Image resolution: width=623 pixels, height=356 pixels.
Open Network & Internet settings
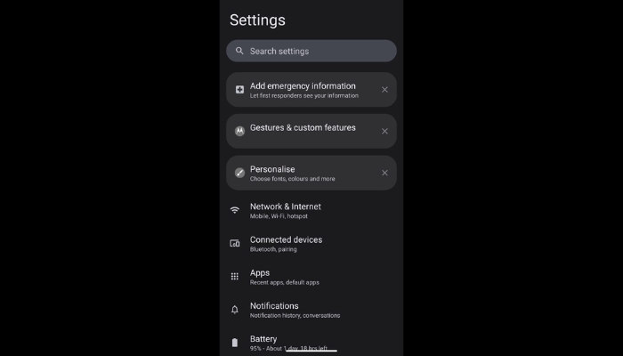[311, 211]
